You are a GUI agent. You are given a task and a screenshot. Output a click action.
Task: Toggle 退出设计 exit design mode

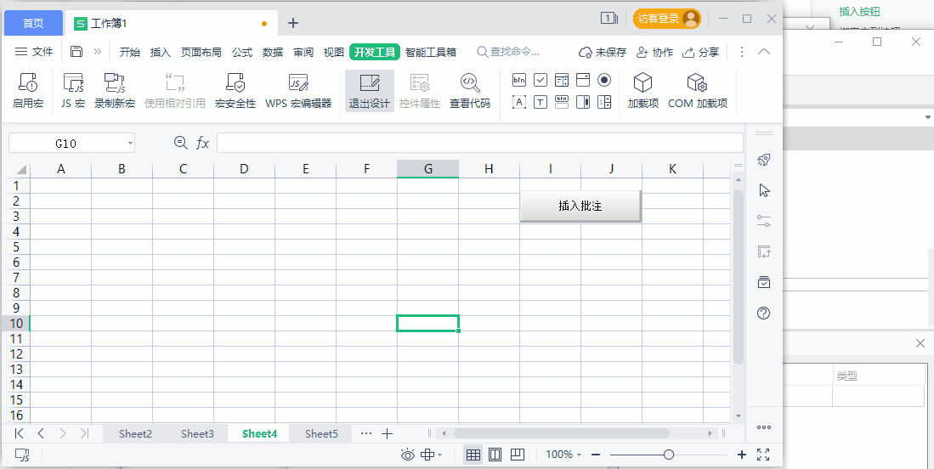coord(370,91)
